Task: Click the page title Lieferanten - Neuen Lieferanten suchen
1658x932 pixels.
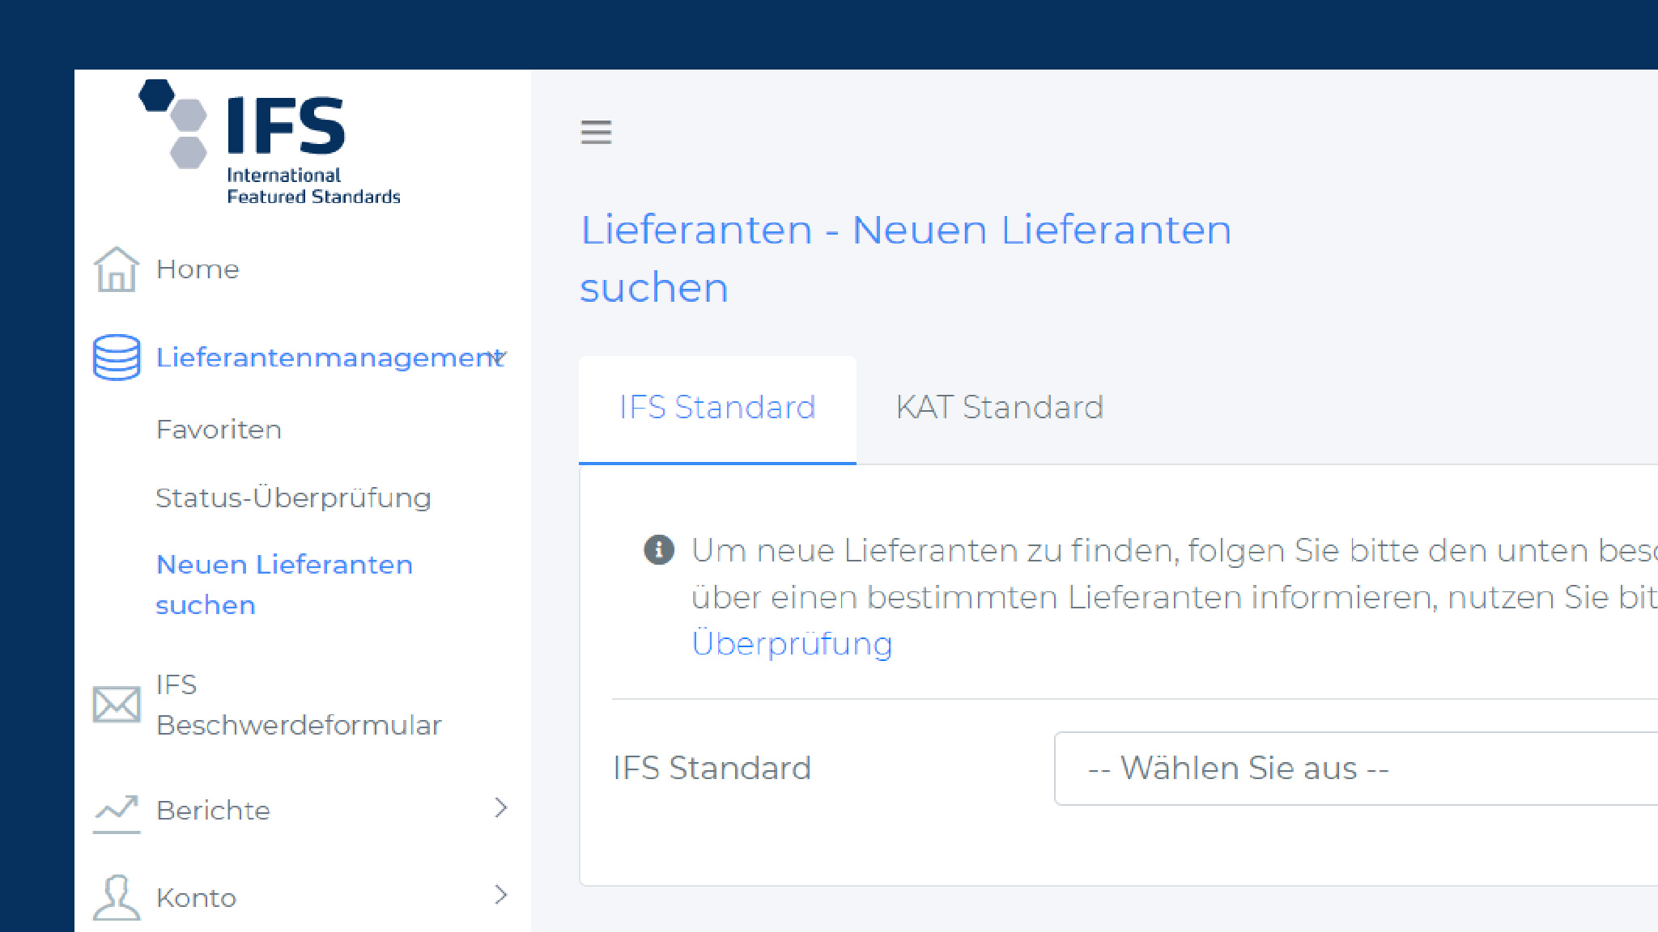Action: coord(906,257)
